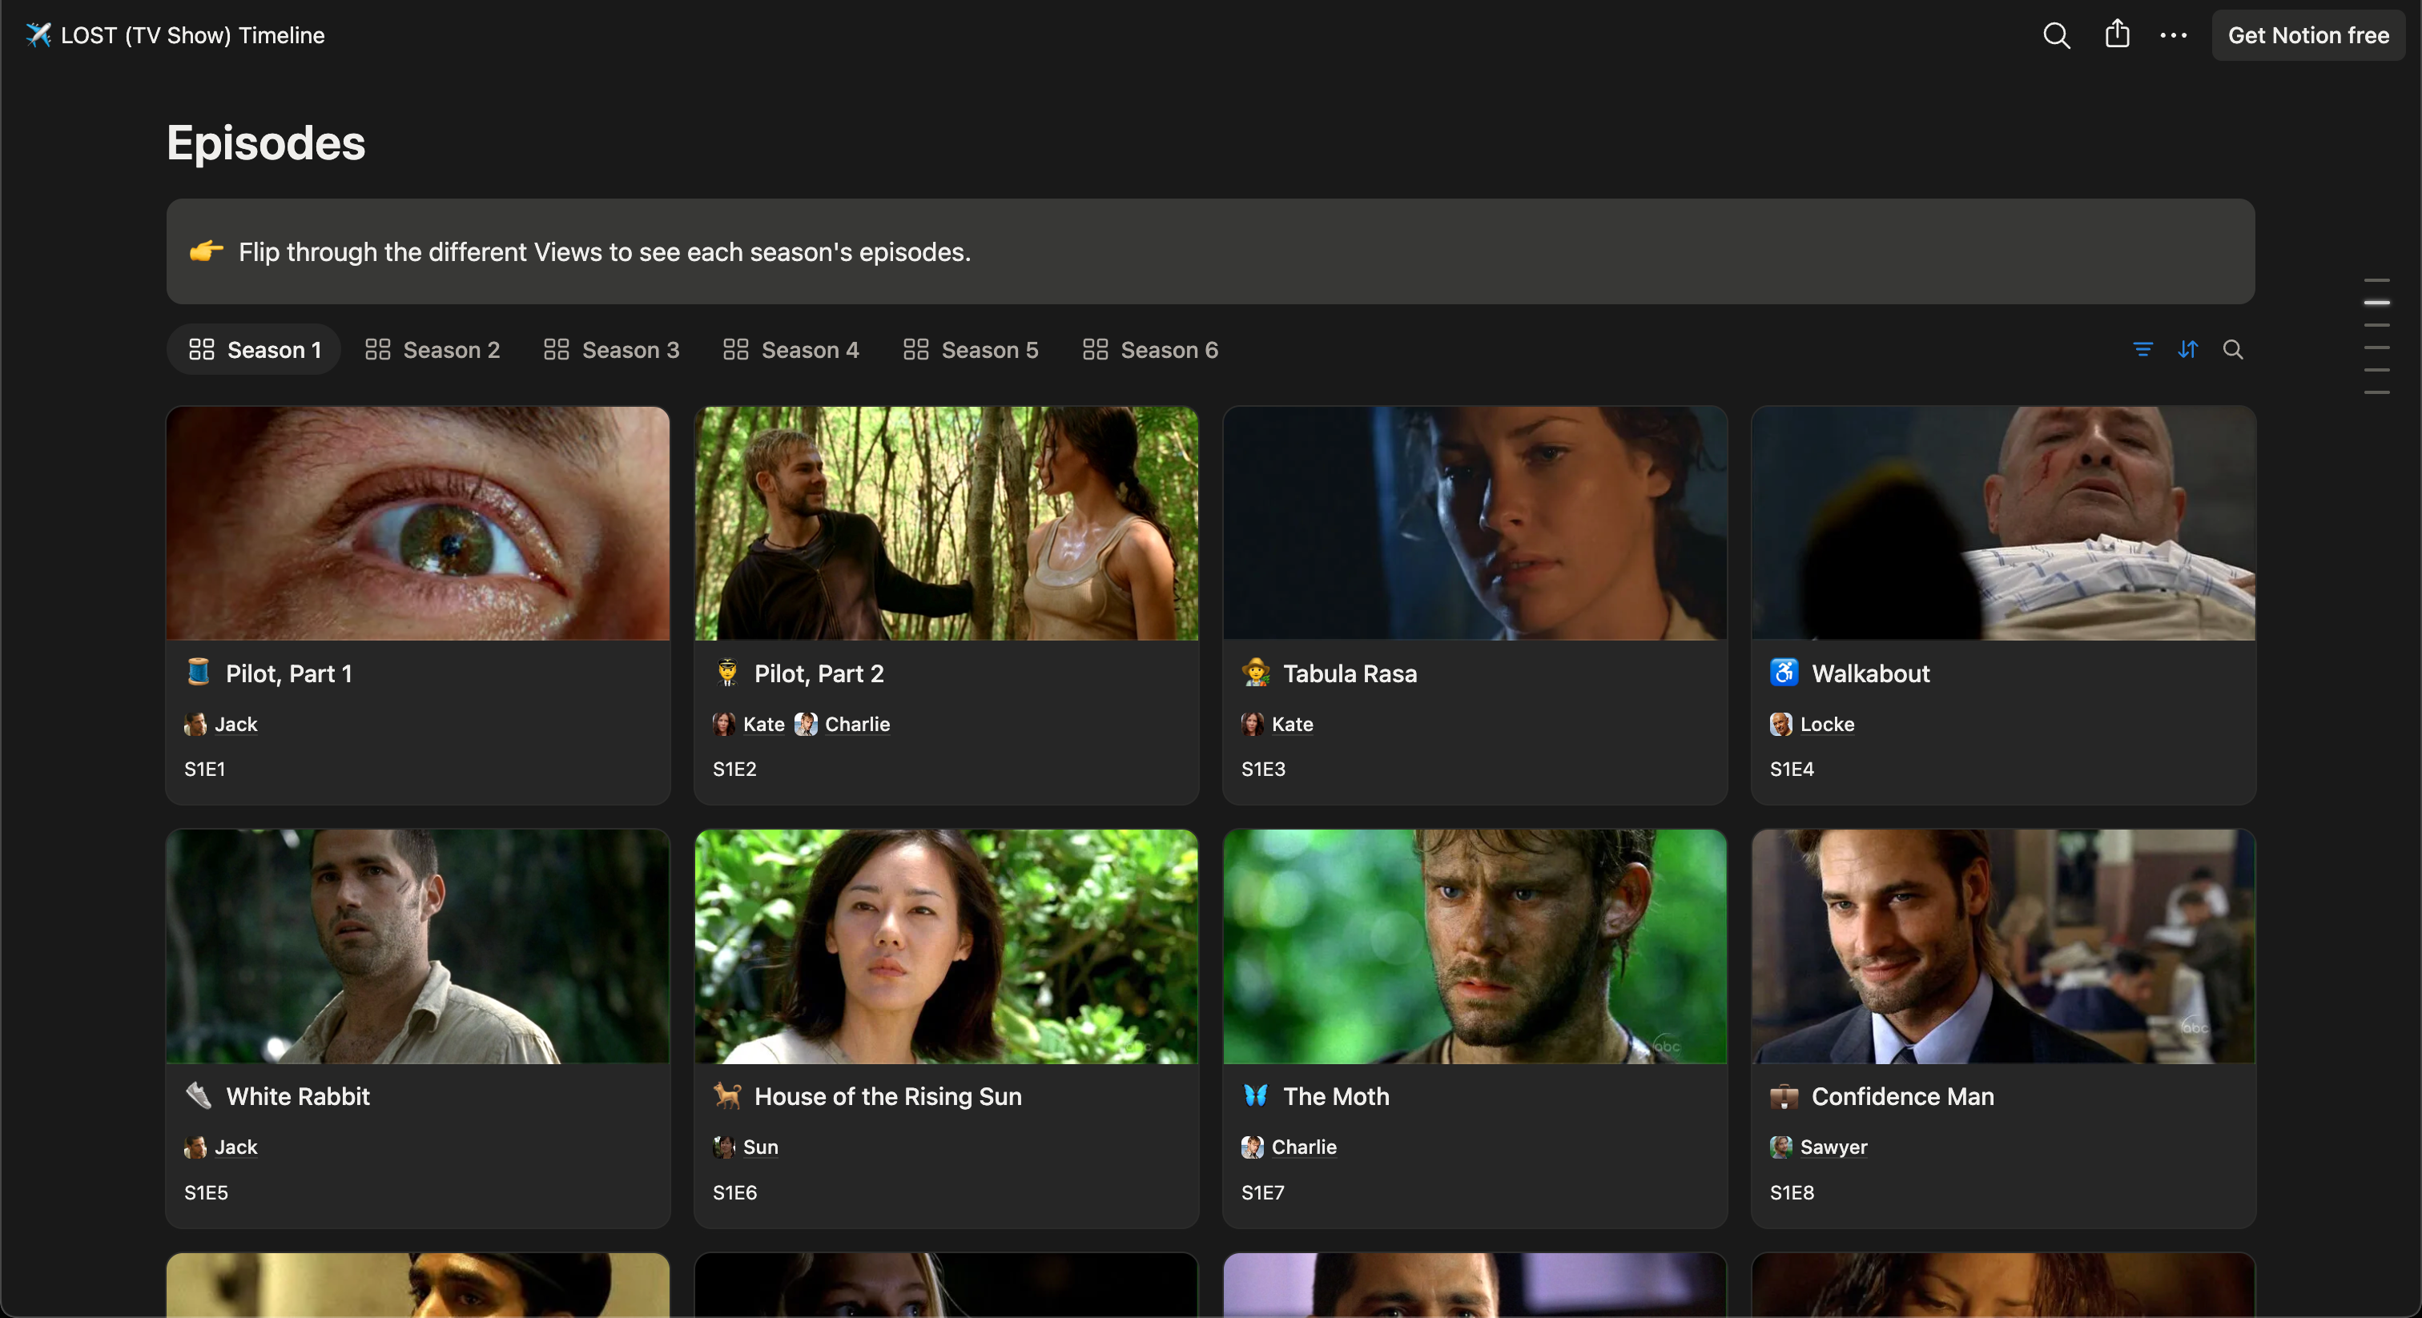Click the butterfly emoji beside The Moth
The height and width of the screenshot is (1318, 2422).
(1255, 1095)
